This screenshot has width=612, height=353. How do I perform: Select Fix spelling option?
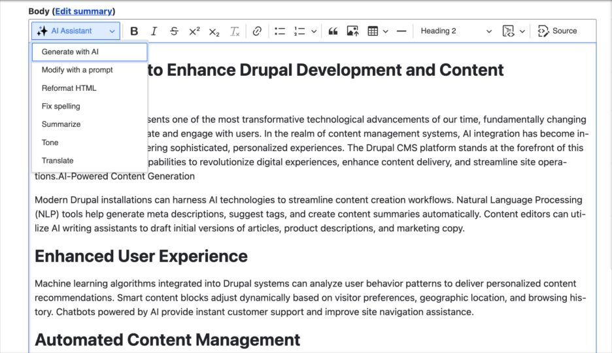pos(90,106)
